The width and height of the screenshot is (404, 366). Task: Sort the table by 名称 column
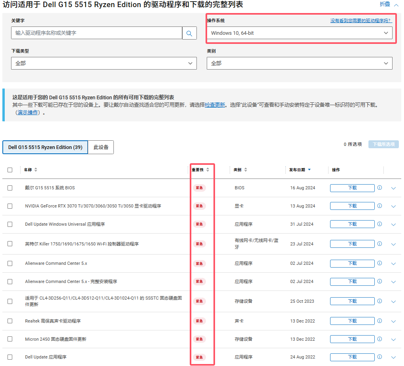(x=36, y=170)
